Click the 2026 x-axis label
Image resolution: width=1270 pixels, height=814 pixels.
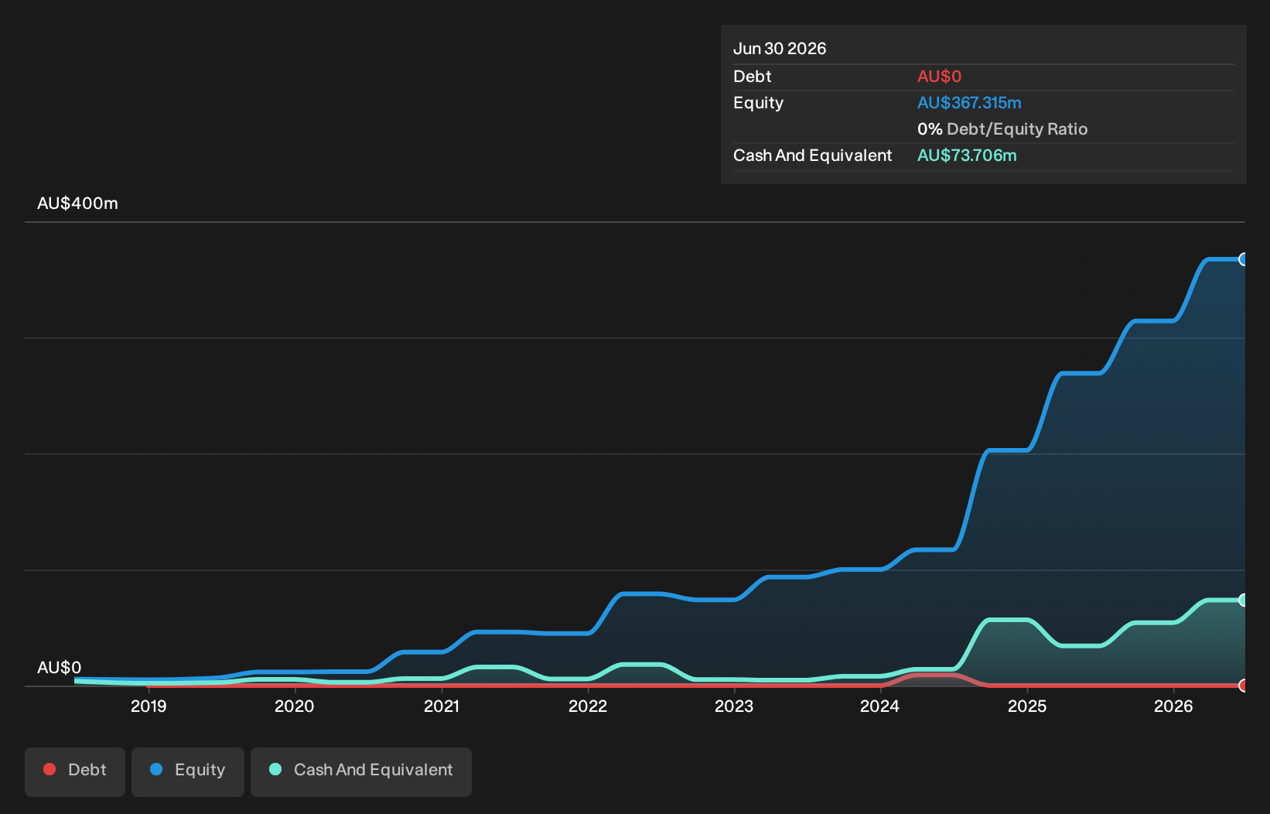1173,706
